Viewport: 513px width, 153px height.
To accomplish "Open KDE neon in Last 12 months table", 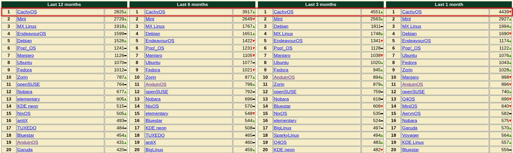I will (28, 106).
